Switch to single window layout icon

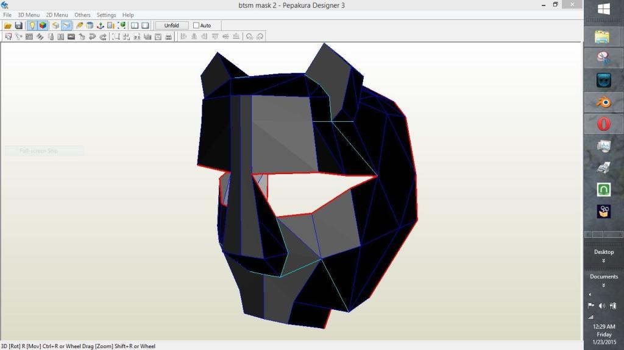[145, 26]
